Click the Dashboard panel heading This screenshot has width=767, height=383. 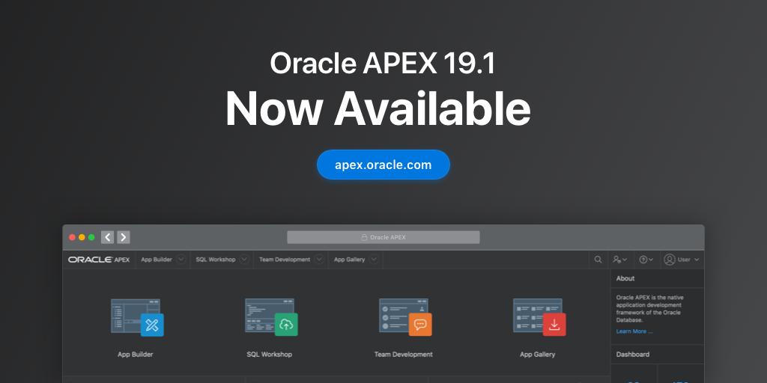632,355
